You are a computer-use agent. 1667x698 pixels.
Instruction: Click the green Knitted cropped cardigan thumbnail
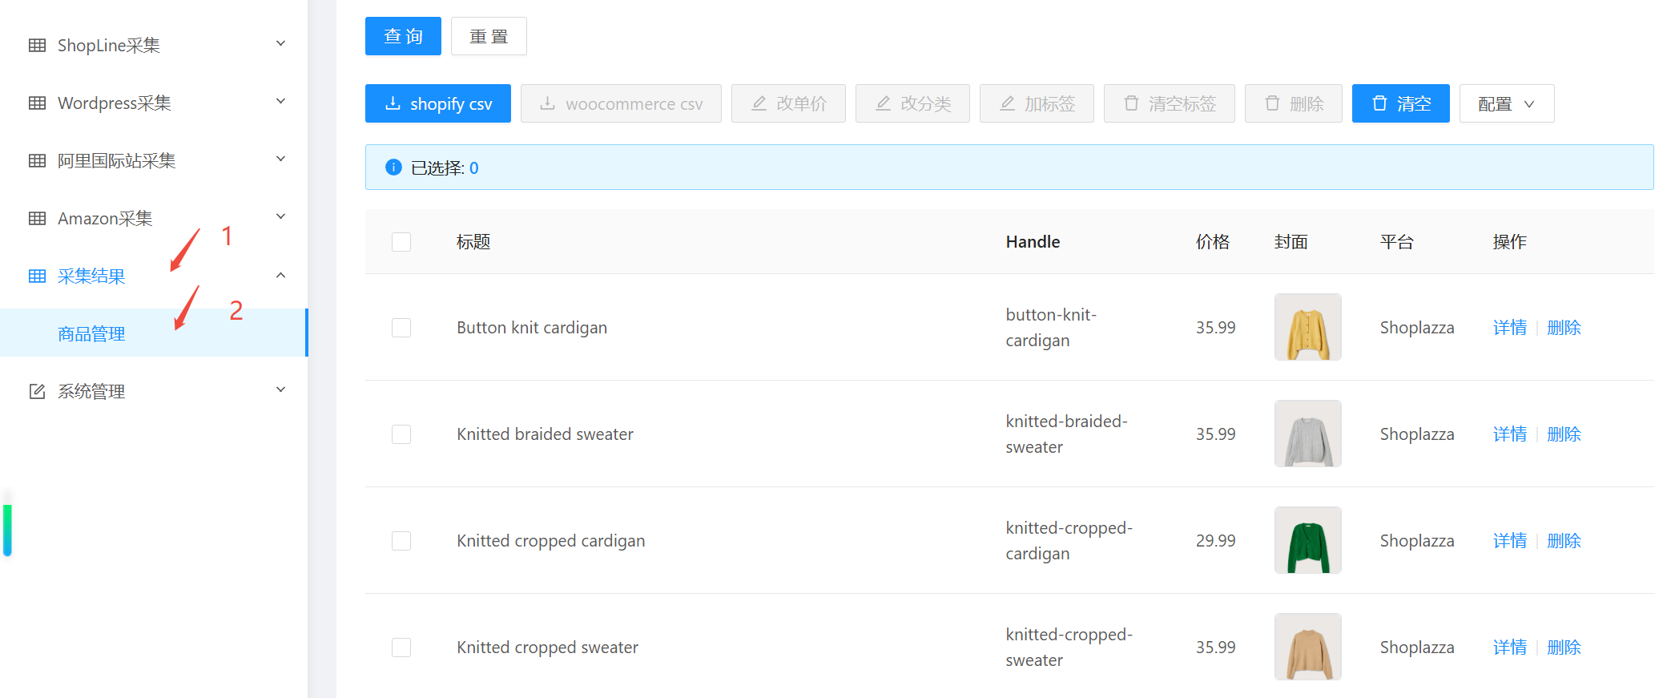pos(1307,540)
